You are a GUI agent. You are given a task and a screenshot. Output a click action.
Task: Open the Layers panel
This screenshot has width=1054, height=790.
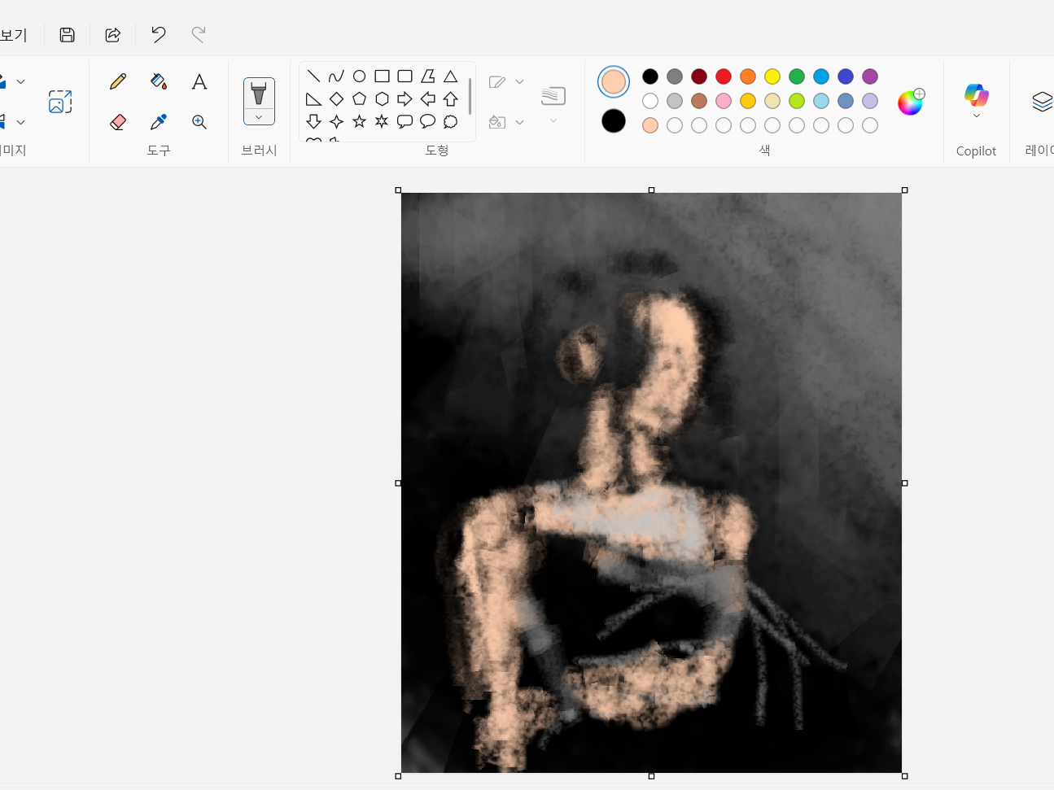[1042, 102]
